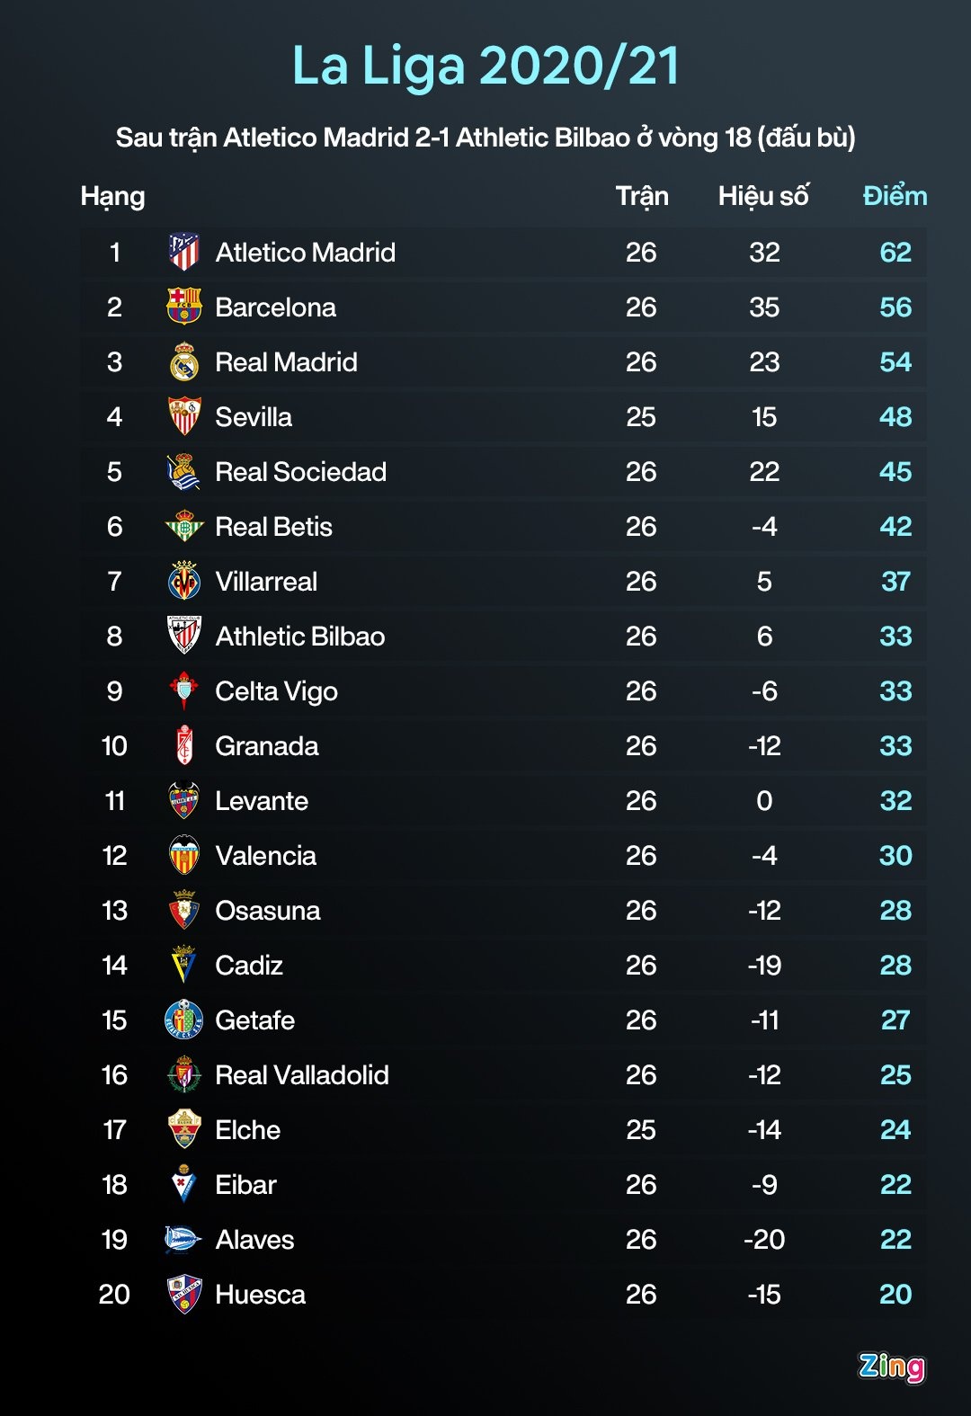Click the Celta Vigo club crest
The image size is (971, 1416).
click(184, 691)
